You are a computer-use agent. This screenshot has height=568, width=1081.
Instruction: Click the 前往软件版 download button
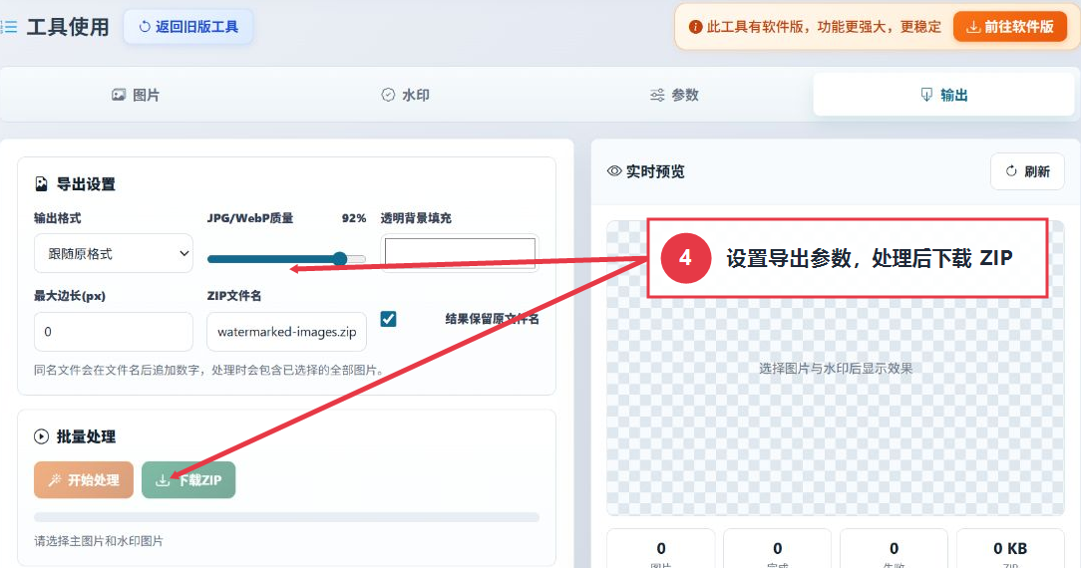pyautogui.click(x=1010, y=27)
